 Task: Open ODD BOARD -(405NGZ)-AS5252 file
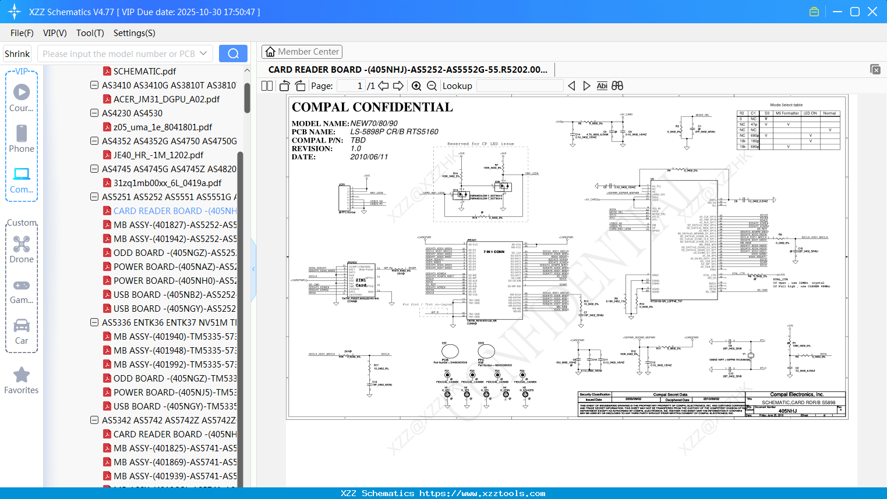pos(169,252)
